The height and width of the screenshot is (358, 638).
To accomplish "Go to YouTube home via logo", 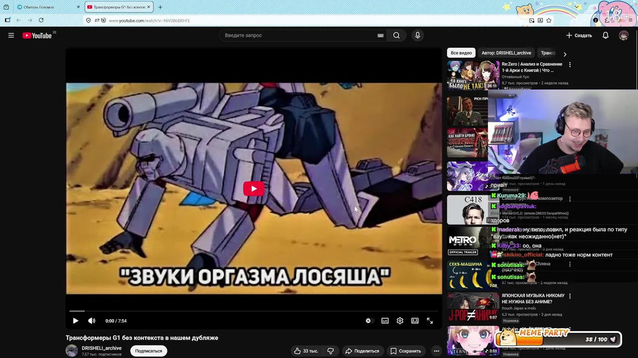I will pyautogui.click(x=37, y=35).
